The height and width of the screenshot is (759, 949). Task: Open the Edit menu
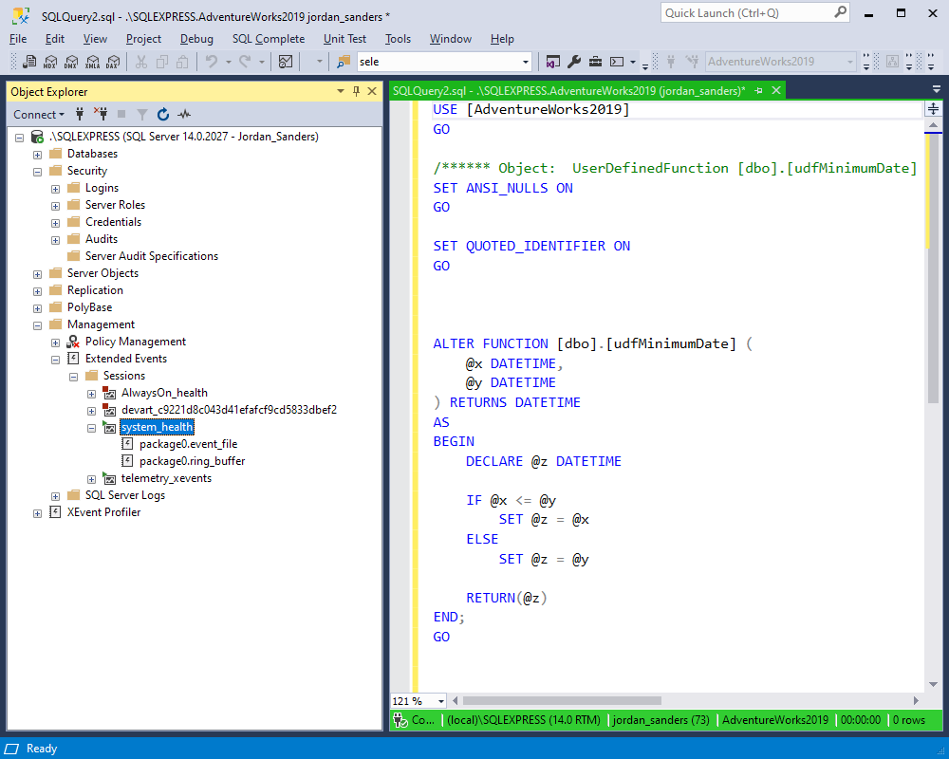tap(54, 39)
